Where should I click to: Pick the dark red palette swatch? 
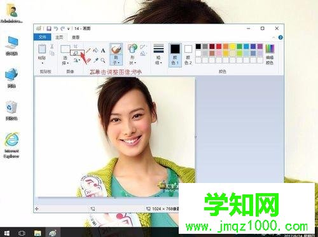click(212, 46)
